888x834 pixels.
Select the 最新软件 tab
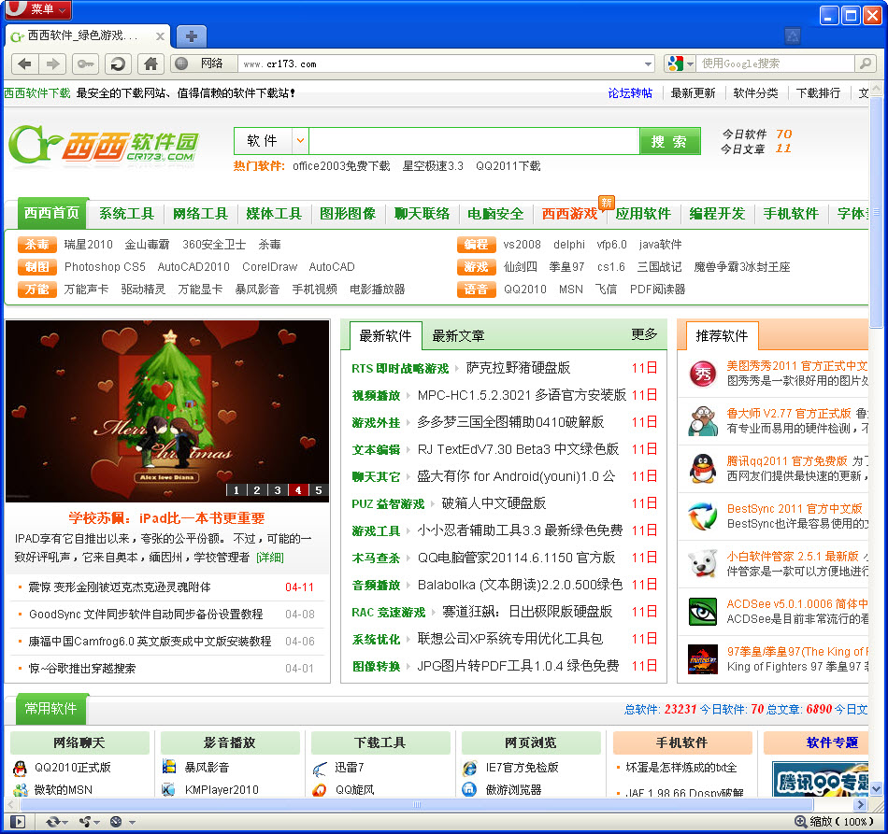pos(386,336)
